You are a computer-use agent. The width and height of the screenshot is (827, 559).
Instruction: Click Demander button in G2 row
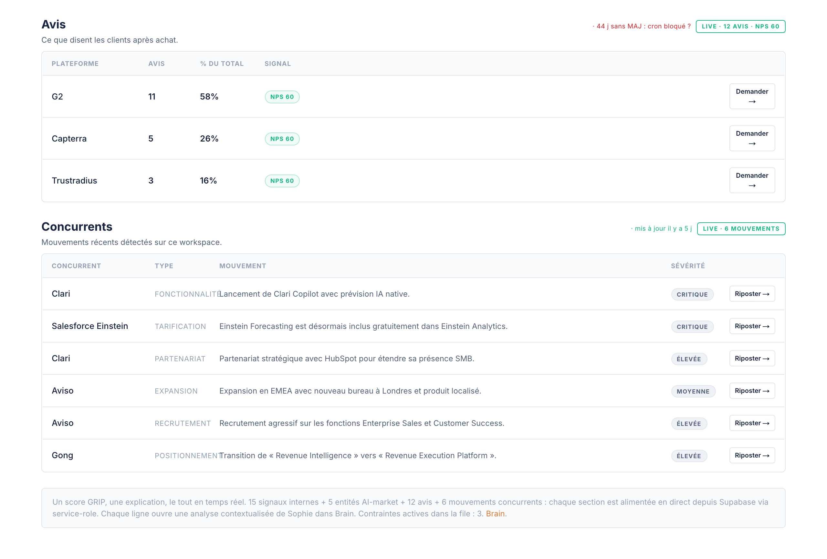(x=752, y=96)
